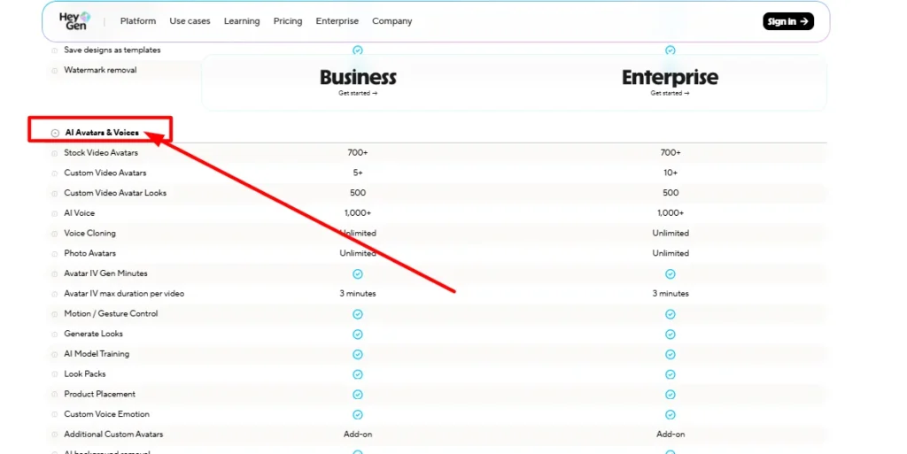Collapse the AI Avatars & Voices section
This screenshot has width=907, height=454.
coord(55,133)
